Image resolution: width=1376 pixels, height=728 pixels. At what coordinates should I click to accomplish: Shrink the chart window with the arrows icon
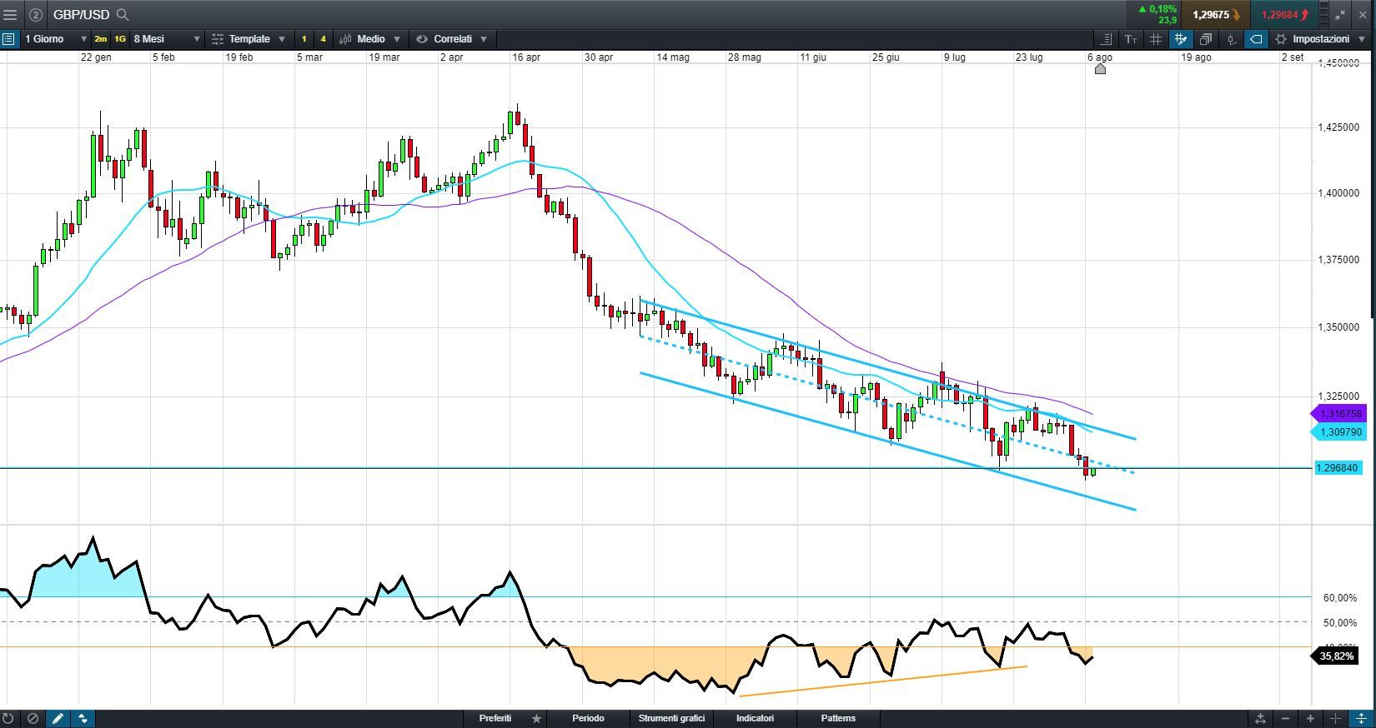tap(1340, 14)
